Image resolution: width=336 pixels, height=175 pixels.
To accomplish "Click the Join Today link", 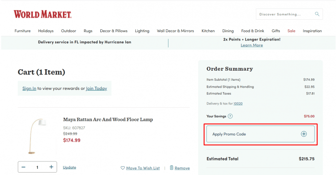I will click(96, 88).
